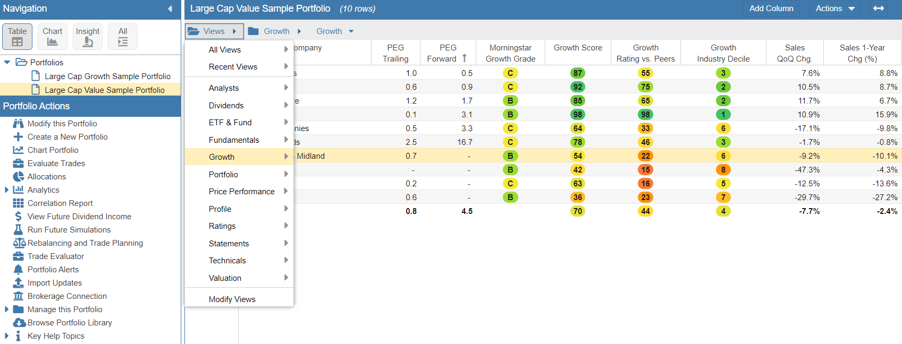Click the Portfolio Alerts bell icon
The width and height of the screenshot is (902, 344).
[x=18, y=270]
